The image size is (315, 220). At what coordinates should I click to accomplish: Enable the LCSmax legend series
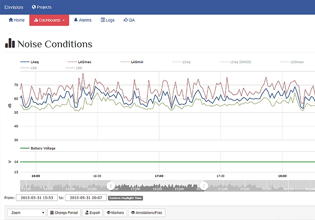[x=292, y=62]
